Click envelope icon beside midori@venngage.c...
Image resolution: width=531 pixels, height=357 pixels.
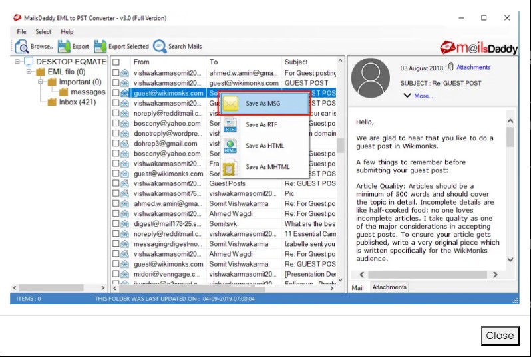tap(125, 274)
